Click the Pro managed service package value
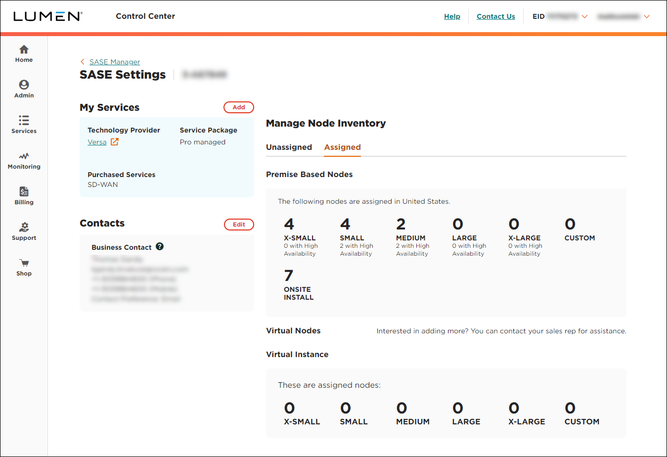This screenshot has width=667, height=457. [x=203, y=142]
